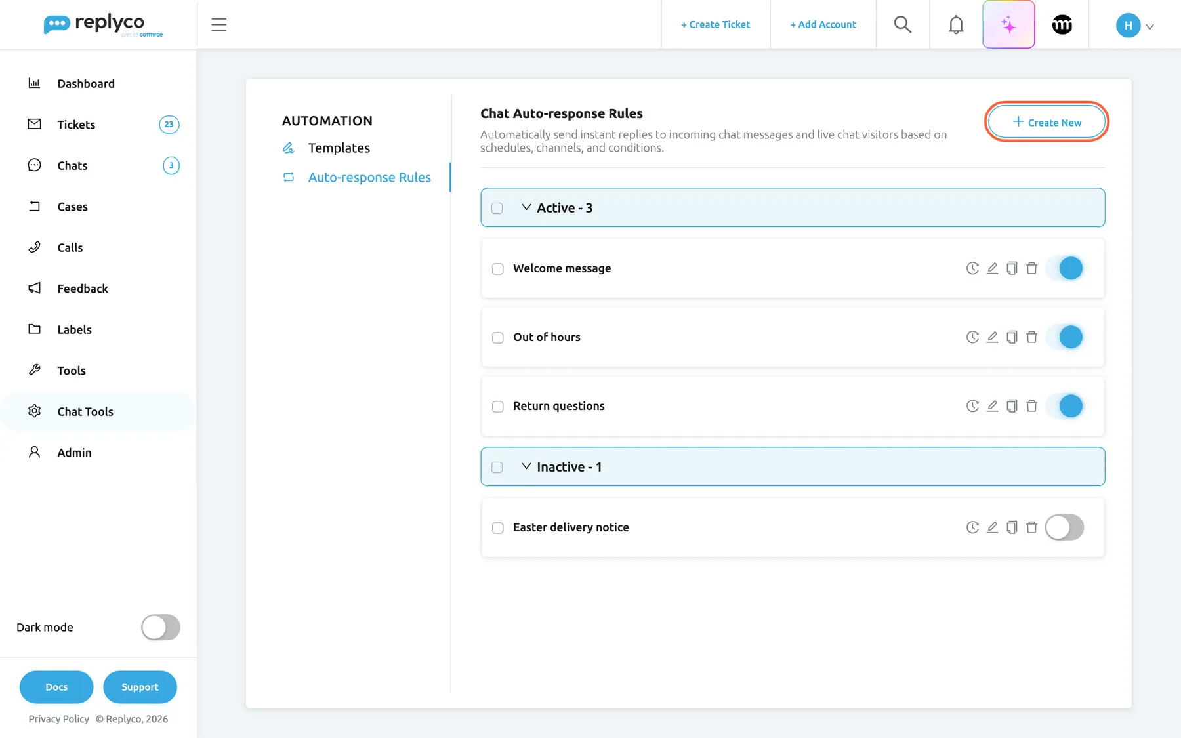Open the Docs button
This screenshot has width=1181, height=738.
56,687
